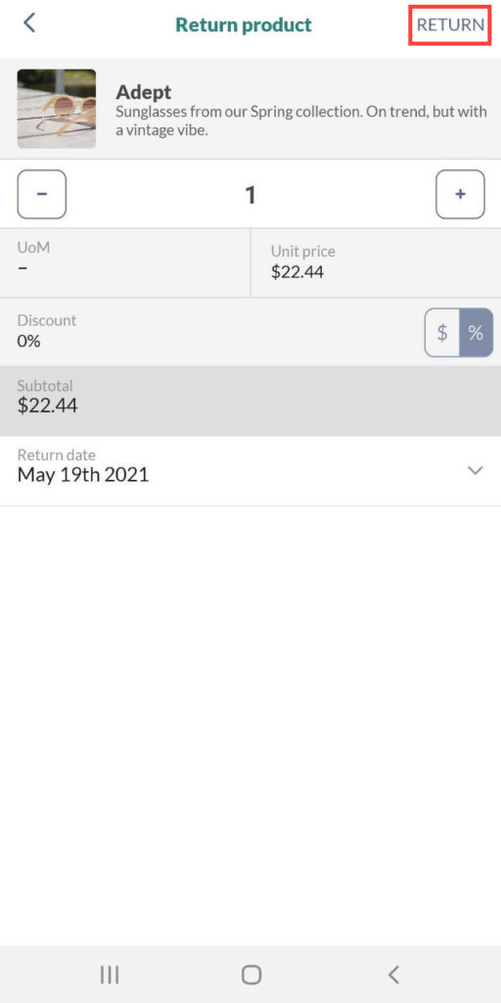Go back using the top-left arrow
Image resolution: width=501 pixels, height=1003 pixels.
[28, 24]
